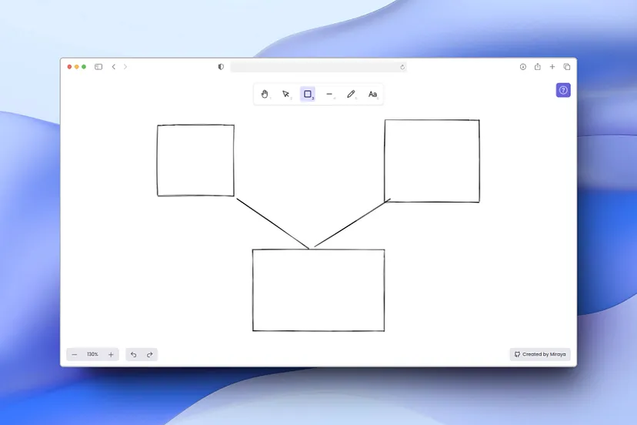Toggle the browser sidebar panel

click(x=98, y=67)
